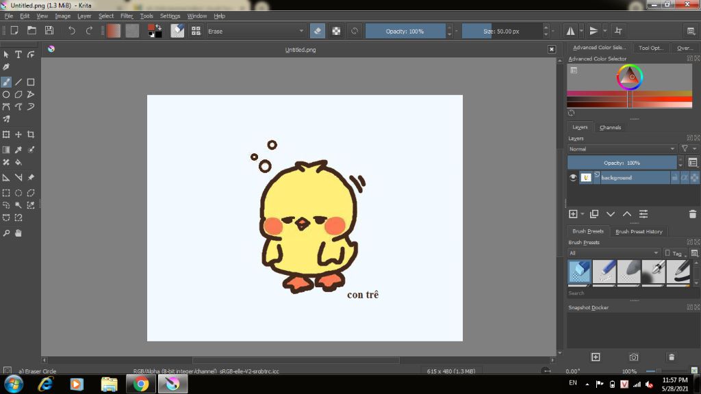
Task: Delete the layer with trash icon in Layers
Action: [693, 214]
